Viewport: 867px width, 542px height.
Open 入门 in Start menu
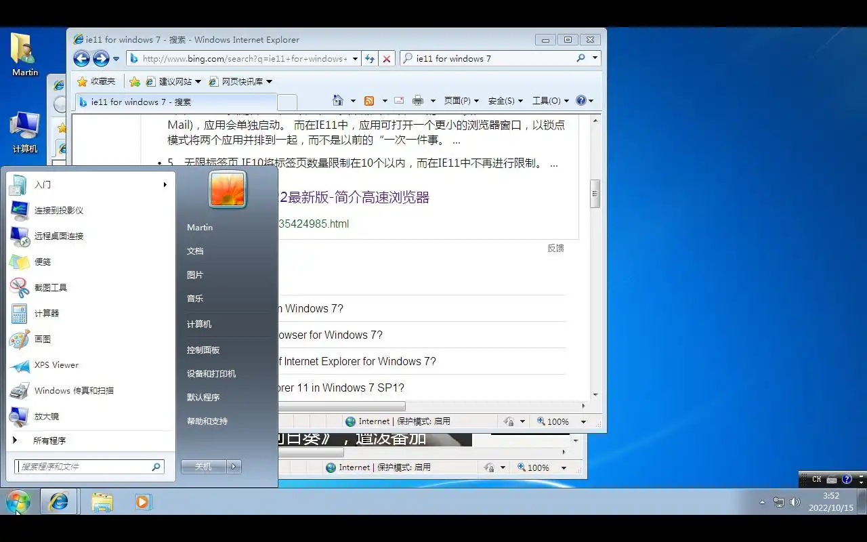click(89, 184)
